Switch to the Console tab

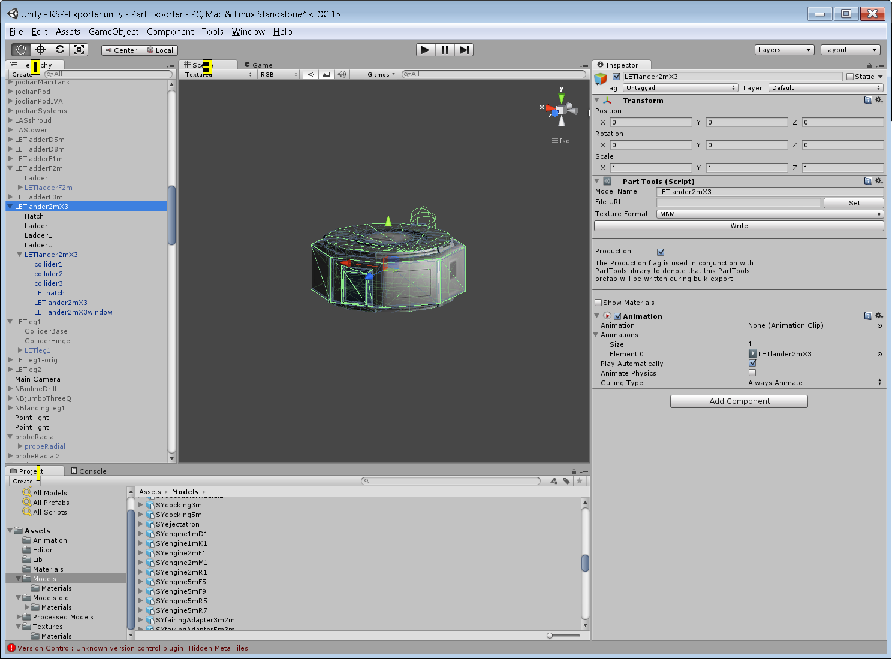coord(89,471)
